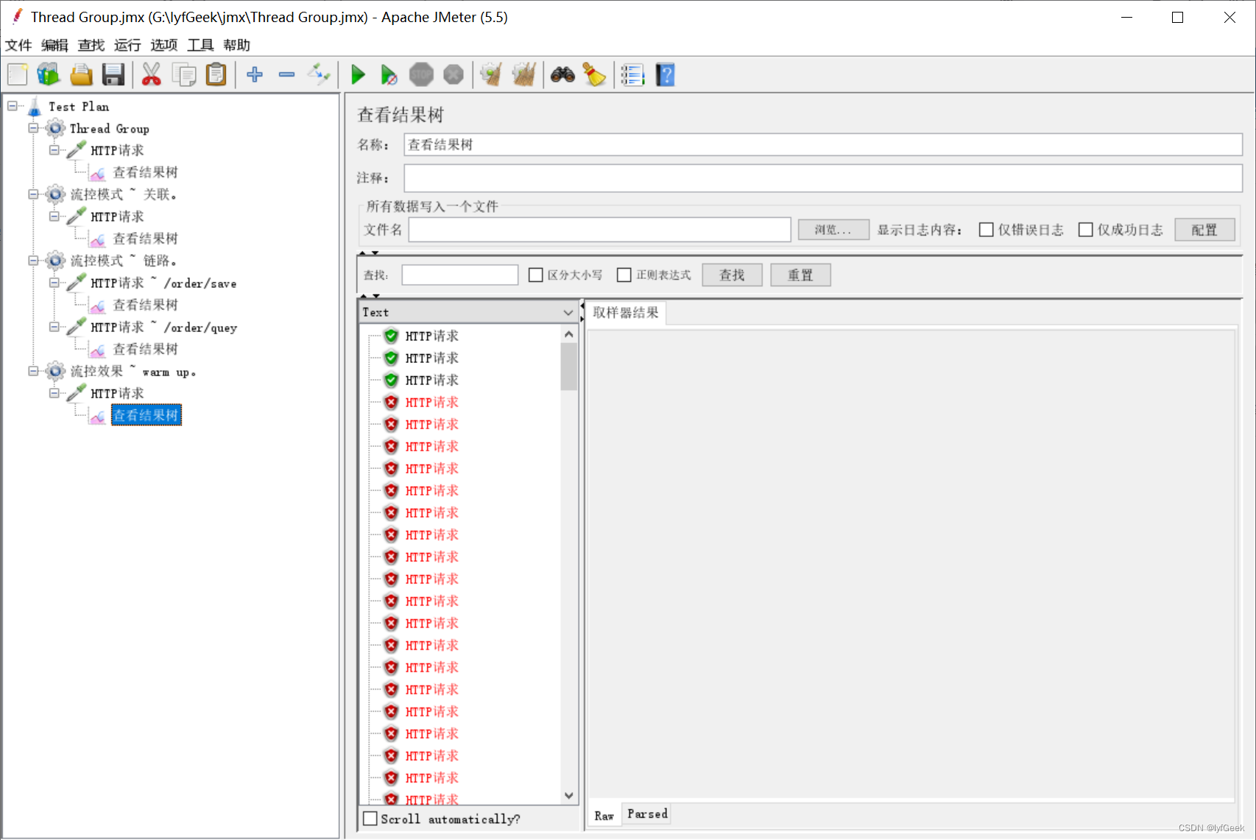The height and width of the screenshot is (840, 1256).
Task: Click the Paste clipboard icon
Action: click(216, 74)
